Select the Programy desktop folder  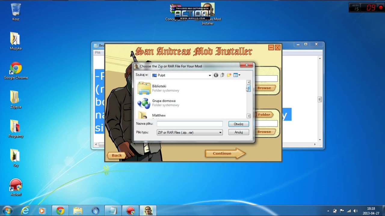pos(16,129)
